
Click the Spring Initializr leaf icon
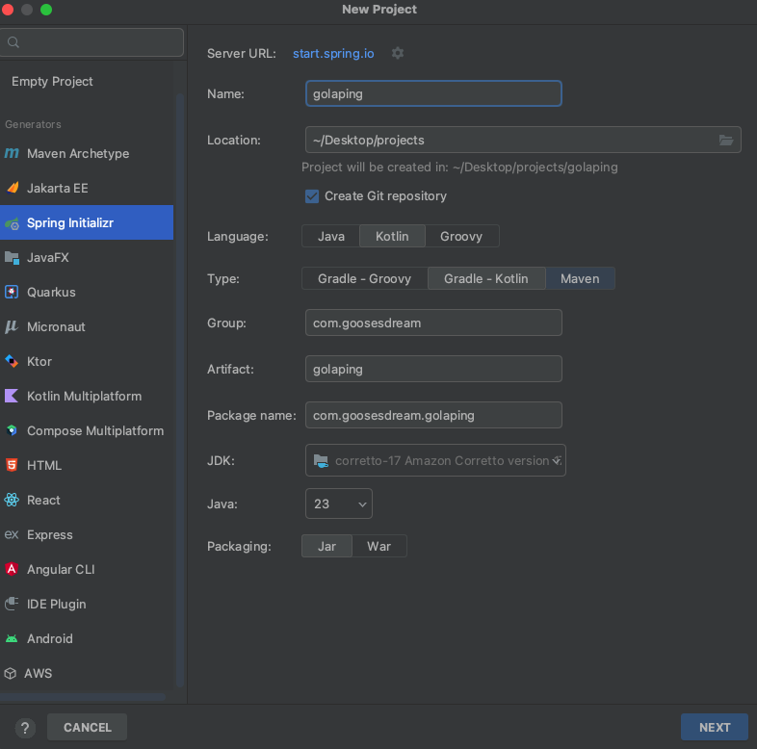13,223
